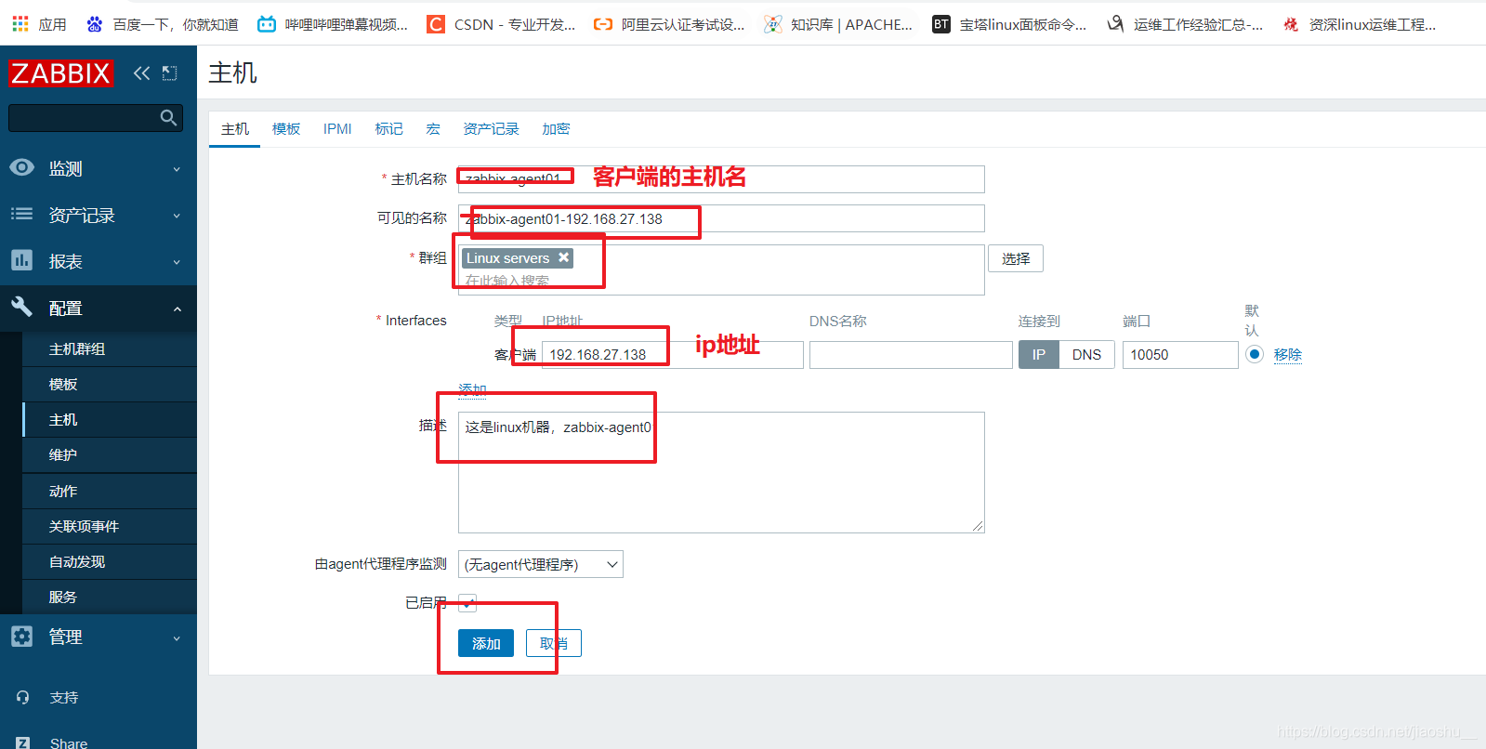
Task: Open the 哔哩哔哩 bookmark
Action: (333, 24)
